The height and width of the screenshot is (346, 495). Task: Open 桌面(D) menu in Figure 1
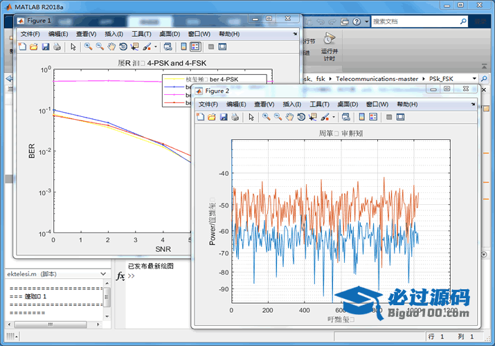(170, 34)
